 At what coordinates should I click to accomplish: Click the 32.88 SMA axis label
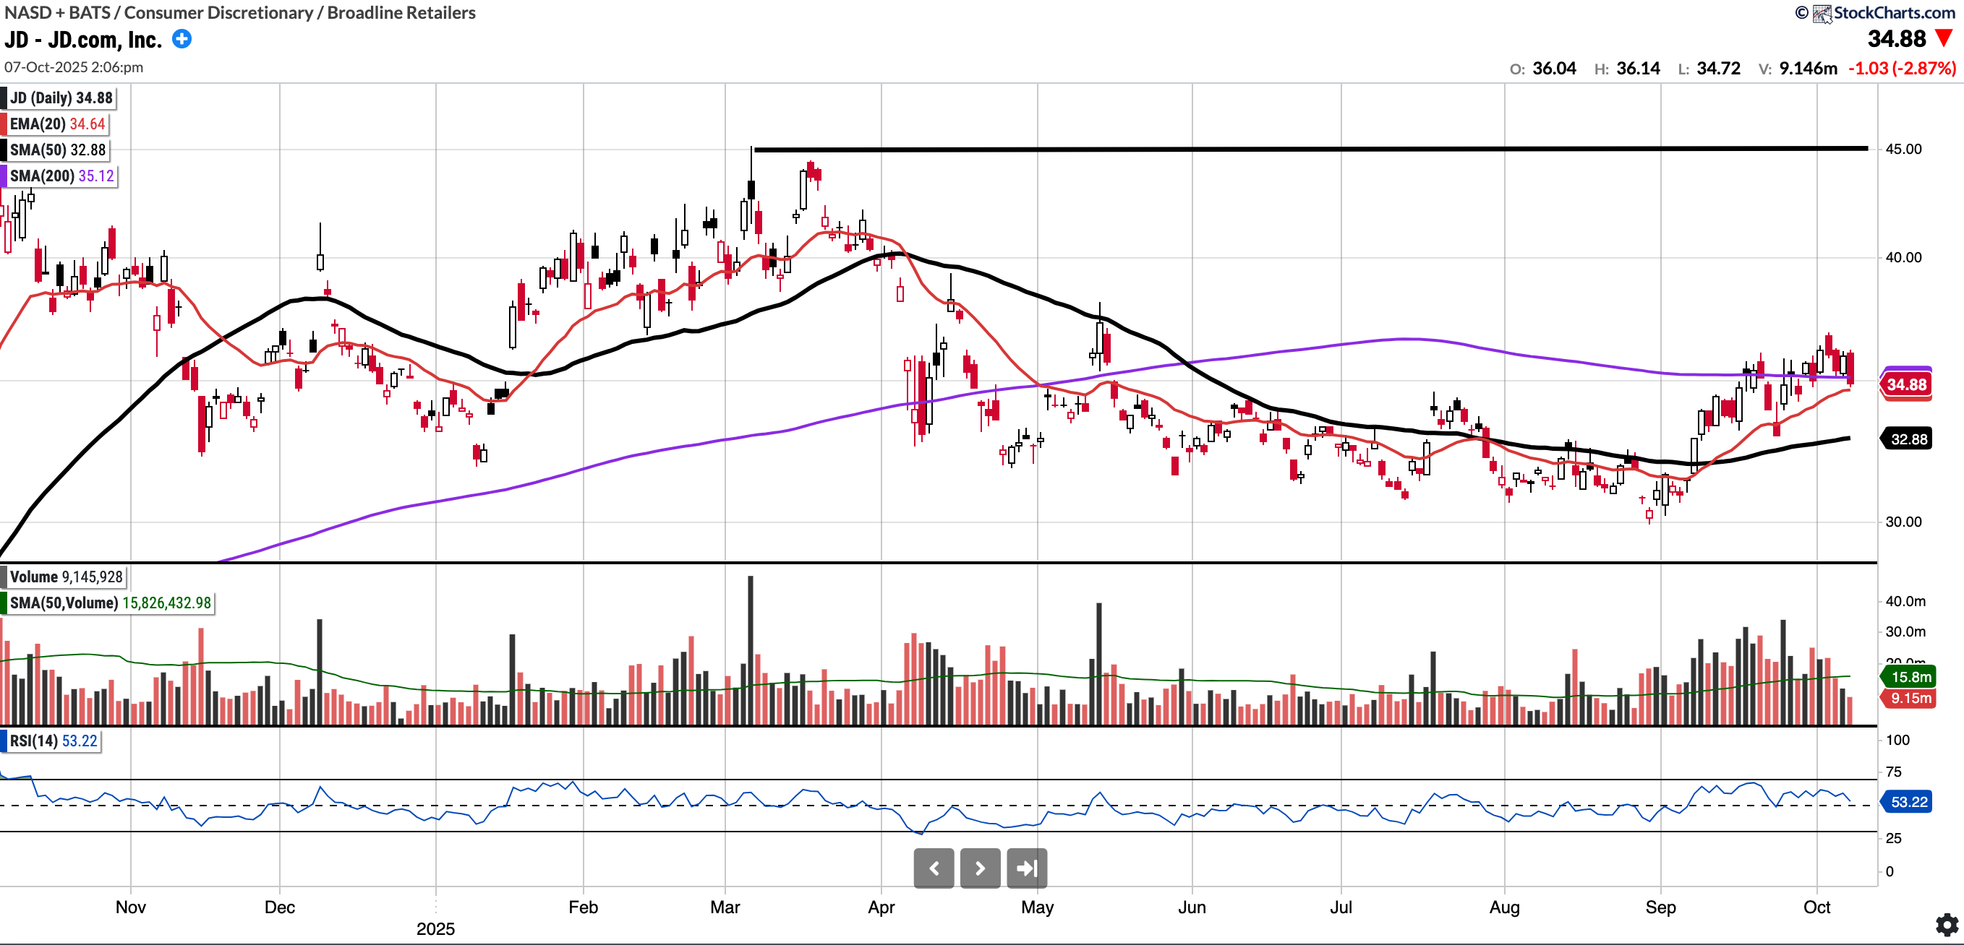[x=1908, y=439]
